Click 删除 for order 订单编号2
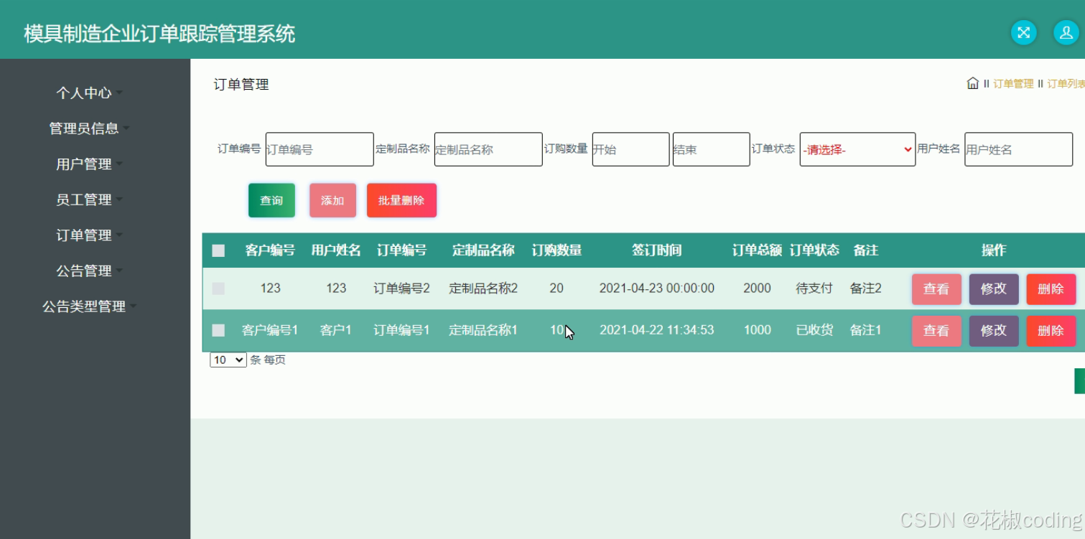The image size is (1085, 539). [x=1051, y=289]
